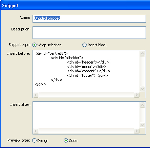Click right arrow in Insert after horizontal scrollbar
Viewport: 150px width, 148px height.
136,131
